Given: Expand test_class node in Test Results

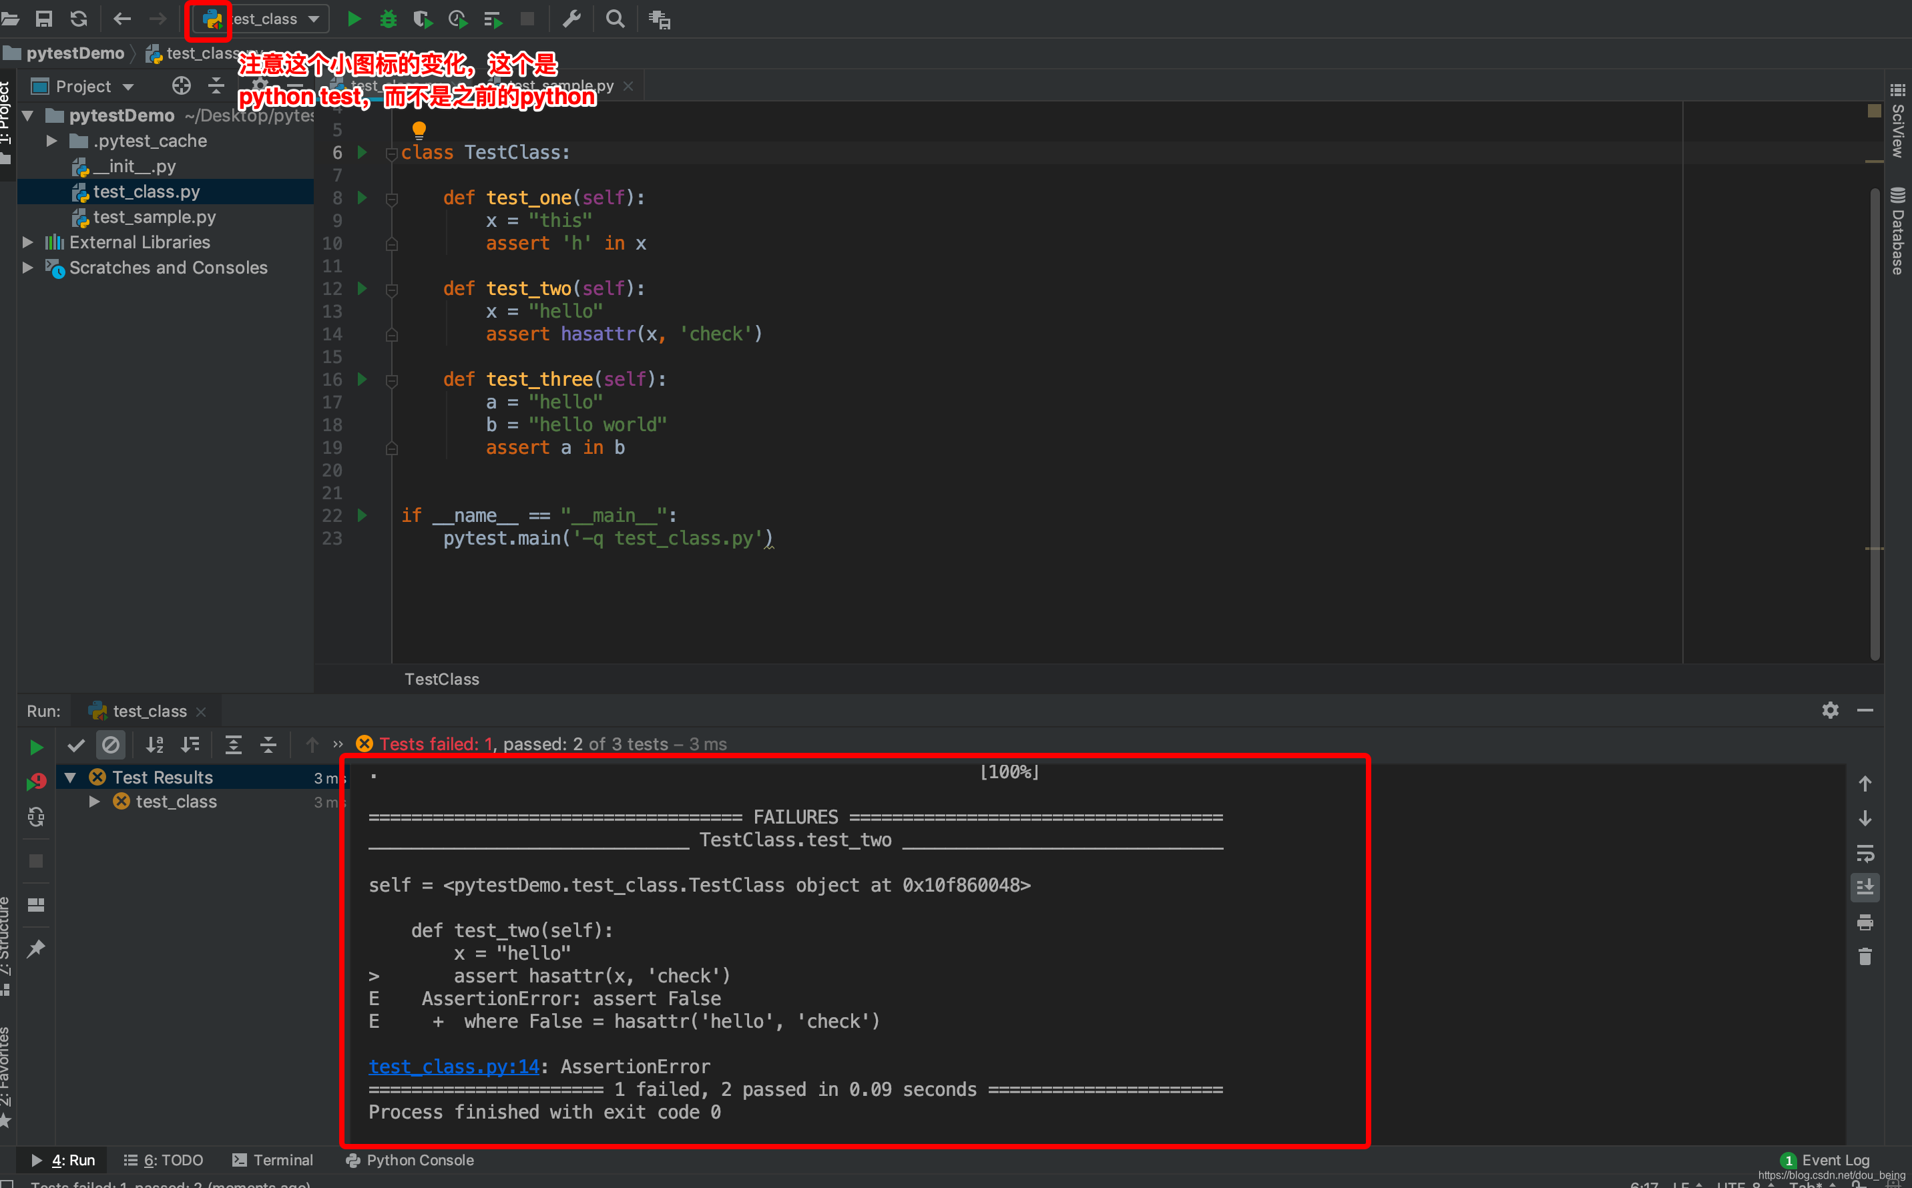Looking at the screenshot, I should pyautogui.click(x=94, y=802).
